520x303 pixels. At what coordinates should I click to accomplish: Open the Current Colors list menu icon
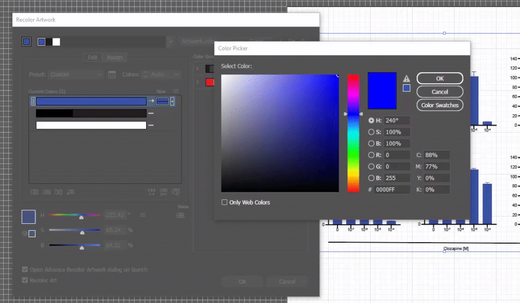(x=176, y=91)
